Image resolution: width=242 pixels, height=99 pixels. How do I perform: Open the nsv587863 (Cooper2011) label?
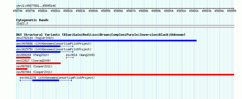pyautogui.click(x=34, y=66)
